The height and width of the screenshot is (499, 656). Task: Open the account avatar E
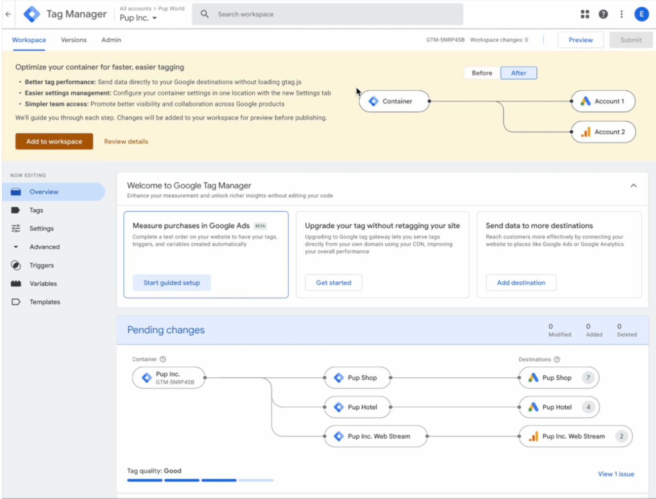pyautogui.click(x=641, y=14)
